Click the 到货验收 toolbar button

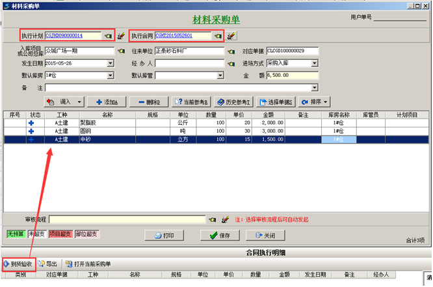click(x=18, y=264)
